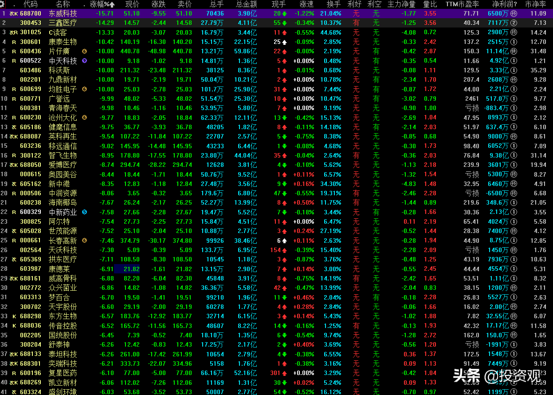
Task: Click 52.16亿 total amount in 复星医药 row
Action: [245, 373]
